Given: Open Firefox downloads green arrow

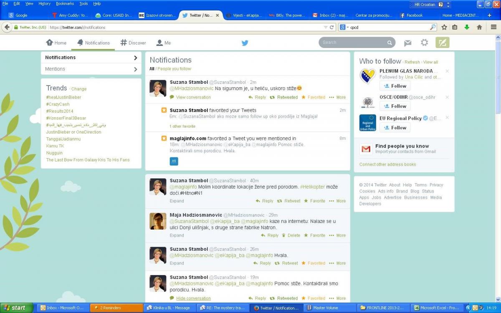Looking at the screenshot, I should tap(467, 27).
